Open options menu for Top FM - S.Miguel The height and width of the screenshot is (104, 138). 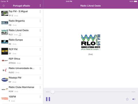click(40, 12)
